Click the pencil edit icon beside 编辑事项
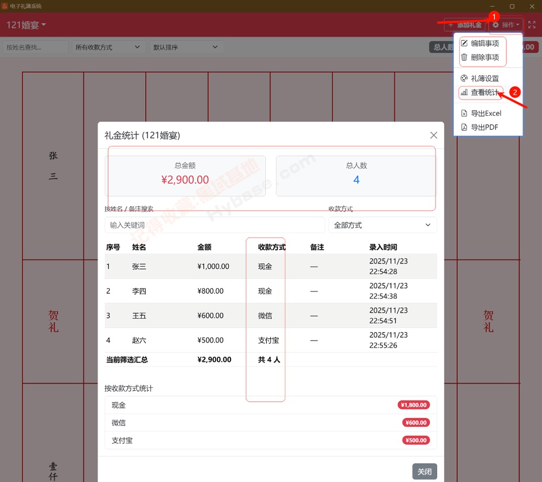The image size is (542, 482). (464, 44)
